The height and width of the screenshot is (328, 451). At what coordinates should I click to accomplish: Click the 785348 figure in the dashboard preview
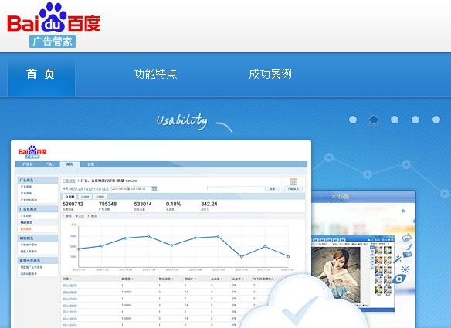(107, 204)
